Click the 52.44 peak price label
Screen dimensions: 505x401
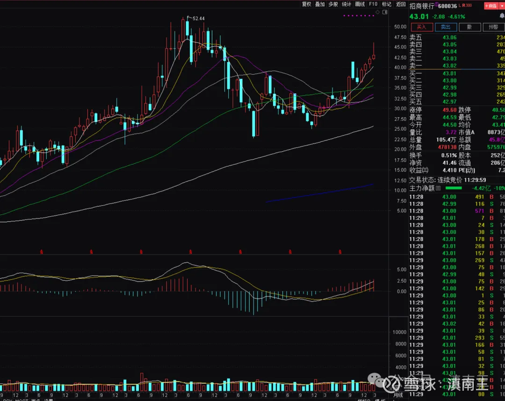pos(198,18)
